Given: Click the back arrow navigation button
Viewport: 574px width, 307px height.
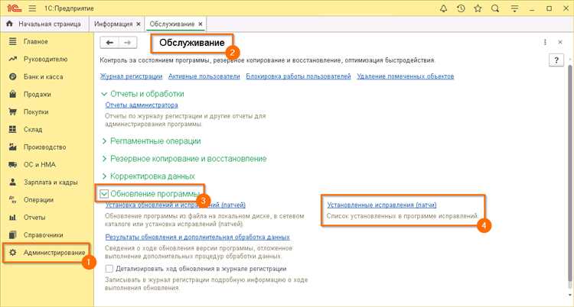Looking at the screenshot, I should 111,43.
